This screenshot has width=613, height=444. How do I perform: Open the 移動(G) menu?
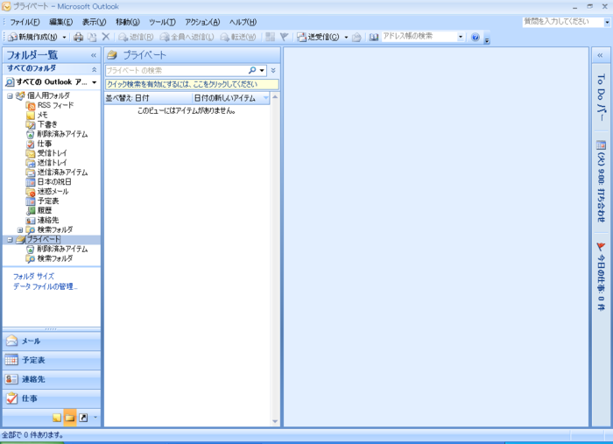click(x=128, y=22)
